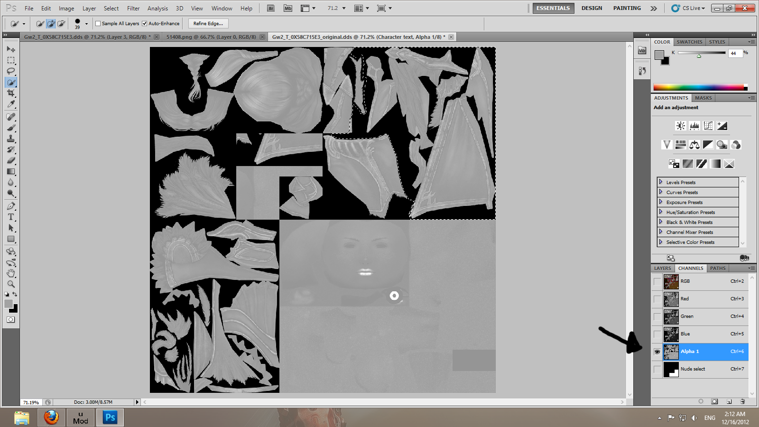Click the Refine Edge button
The image size is (759, 427).
click(x=208, y=24)
